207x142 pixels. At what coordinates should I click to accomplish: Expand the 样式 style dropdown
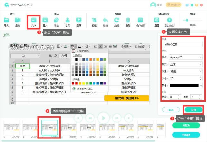186,64
